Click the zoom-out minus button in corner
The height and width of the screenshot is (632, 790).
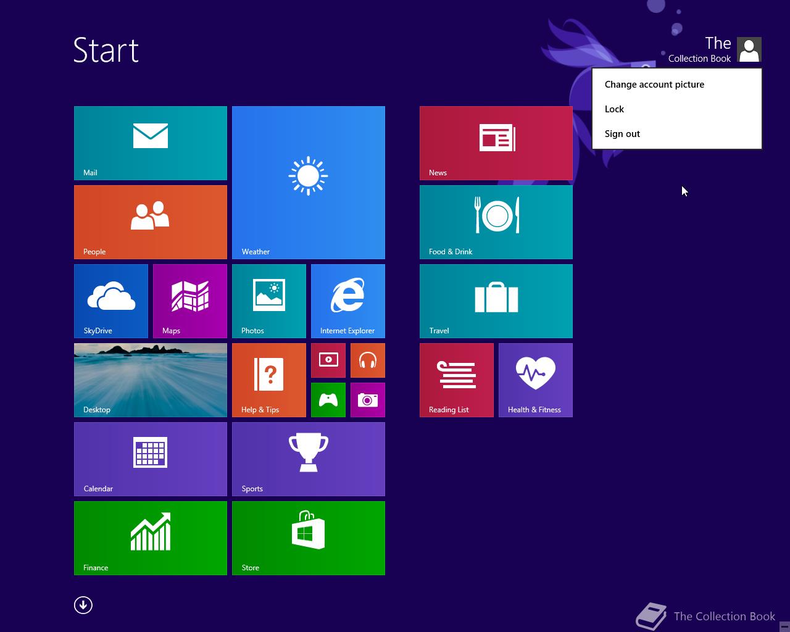pos(784,626)
